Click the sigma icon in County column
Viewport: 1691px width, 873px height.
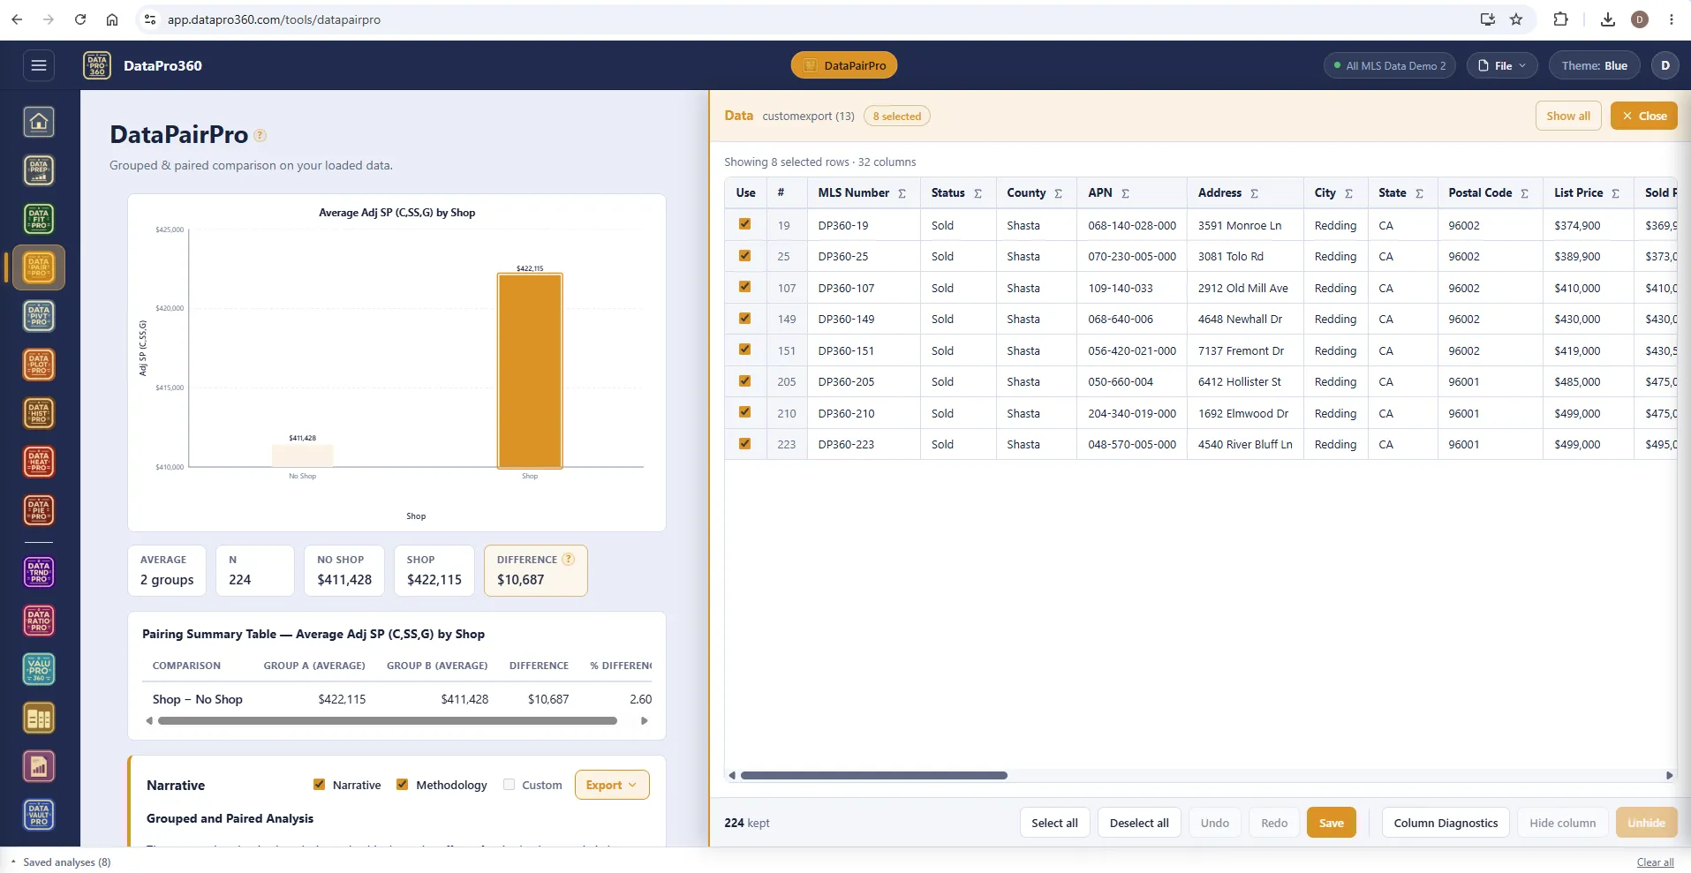tap(1058, 193)
